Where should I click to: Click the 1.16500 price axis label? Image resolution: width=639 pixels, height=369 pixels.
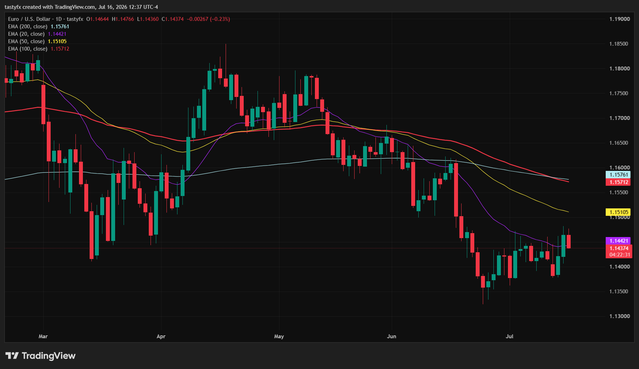coord(620,143)
